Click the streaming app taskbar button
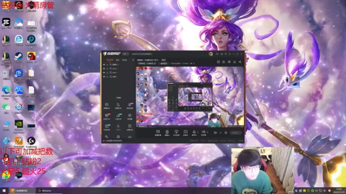Viewport: 346px width, 194px height. coord(22,191)
